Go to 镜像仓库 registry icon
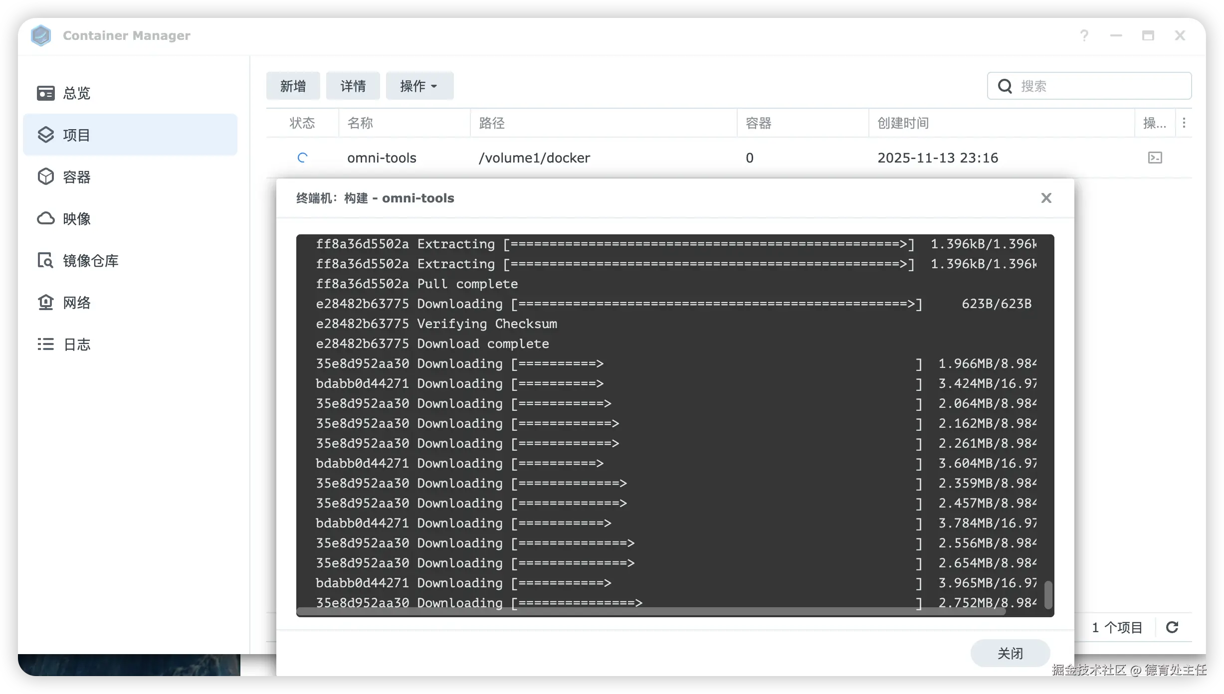 point(45,261)
